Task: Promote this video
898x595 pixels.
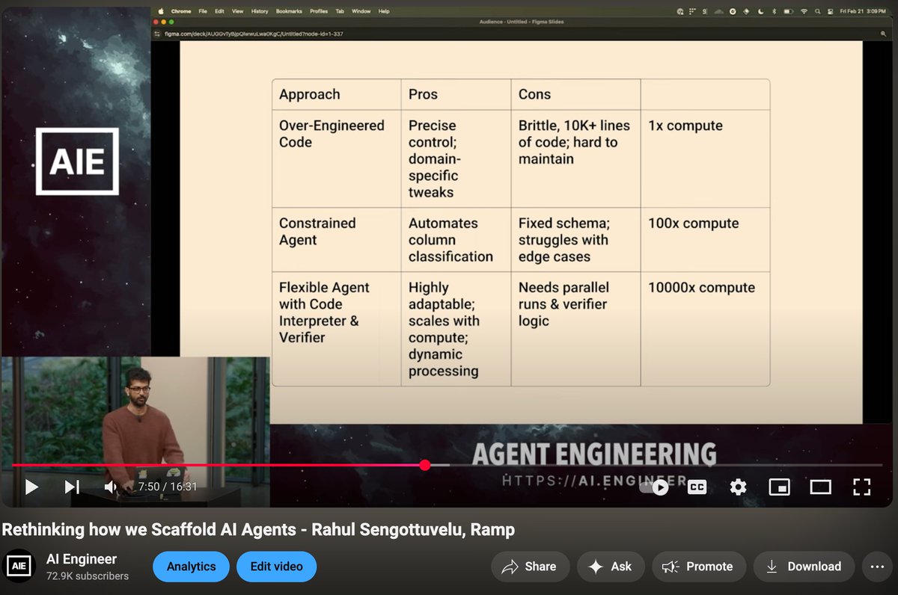Action: click(x=698, y=567)
